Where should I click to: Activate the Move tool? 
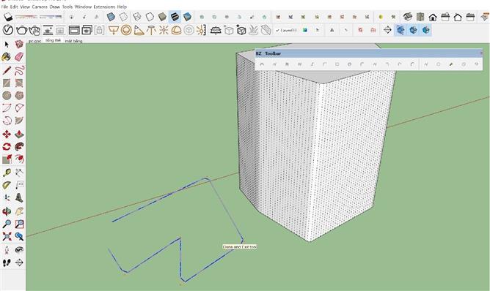[x=7, y=134]
